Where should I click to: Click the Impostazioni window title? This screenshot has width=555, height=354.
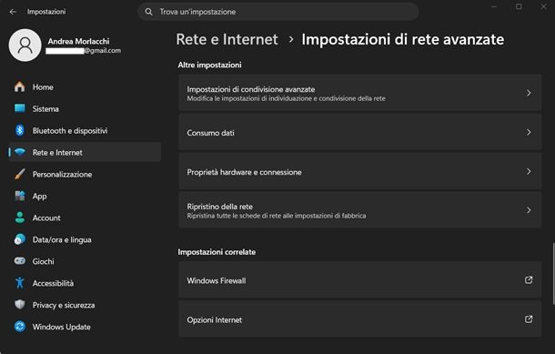[46, 12]
